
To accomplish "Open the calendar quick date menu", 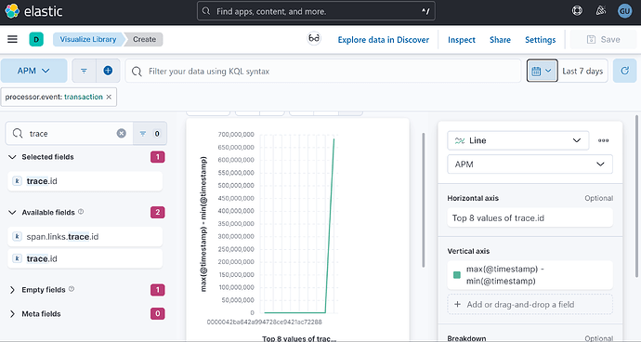I will point(543,71).
